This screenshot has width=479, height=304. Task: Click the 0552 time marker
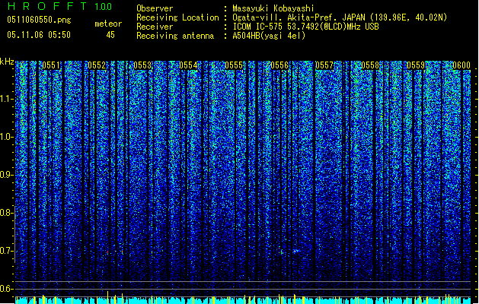(x=97, y=65)
